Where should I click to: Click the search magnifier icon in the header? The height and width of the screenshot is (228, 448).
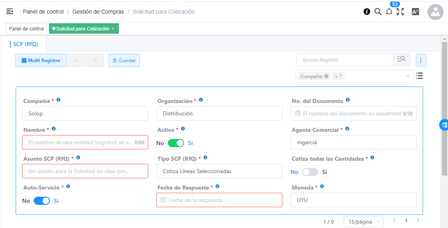click(x=378, y=12)
